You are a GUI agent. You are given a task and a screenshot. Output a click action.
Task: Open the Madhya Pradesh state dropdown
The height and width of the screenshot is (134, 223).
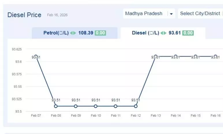(x=144, y=14)
